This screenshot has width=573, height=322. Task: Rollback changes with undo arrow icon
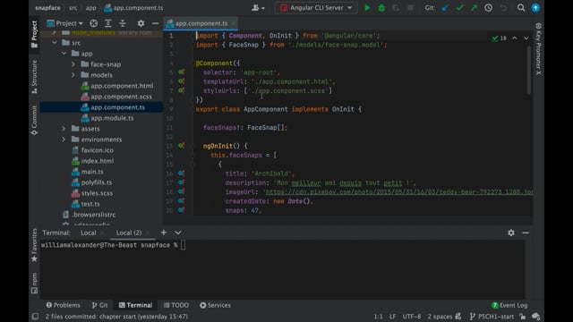tap(503, 8)
